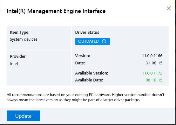This screenshot has width=176, height=125.
Task: Click the System devices text
Action: pyautogui.click(x=24, y=39)
